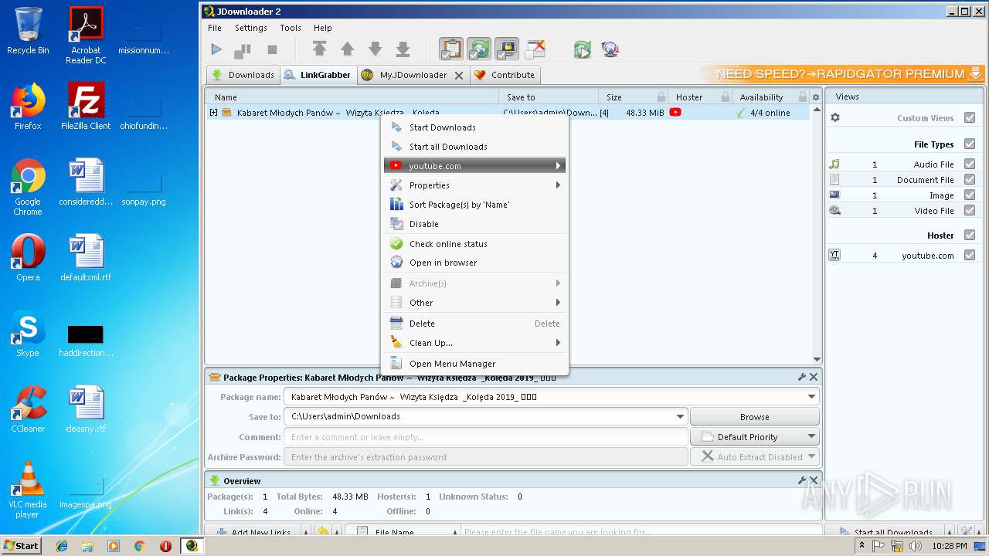Uncheck youtube.com hoster checkbox

(970, 256)
